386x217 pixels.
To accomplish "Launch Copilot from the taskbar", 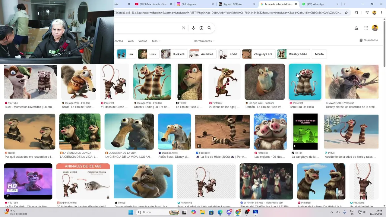I will click(193, 212).
